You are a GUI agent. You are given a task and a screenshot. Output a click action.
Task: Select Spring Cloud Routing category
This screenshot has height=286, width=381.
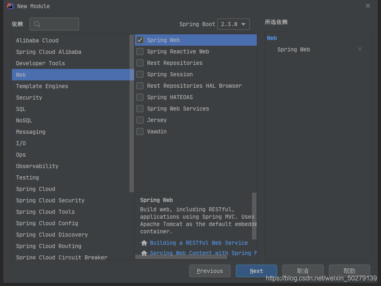click(x=71, y=246)
